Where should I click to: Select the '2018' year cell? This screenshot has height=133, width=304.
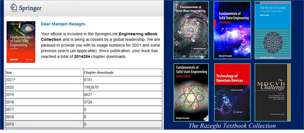coord(44,102)
